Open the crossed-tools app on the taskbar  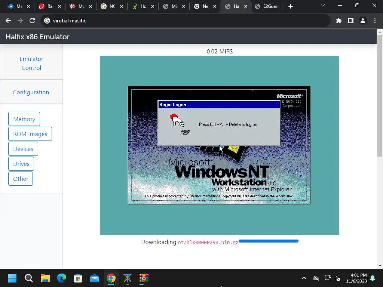[x=128, y=278]
